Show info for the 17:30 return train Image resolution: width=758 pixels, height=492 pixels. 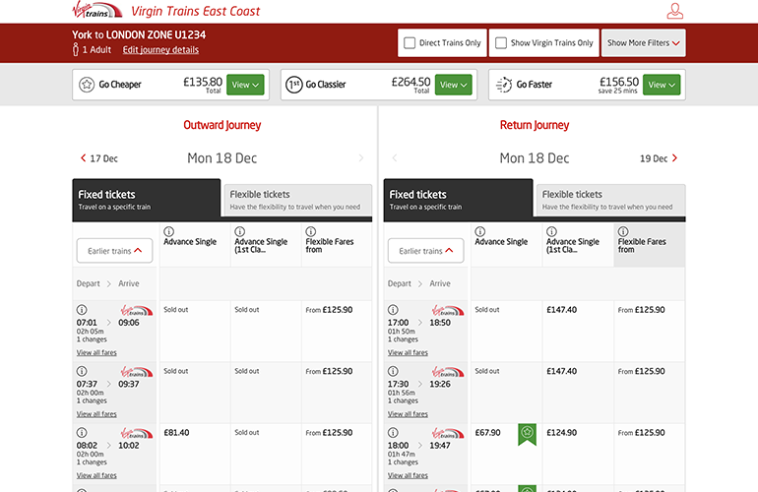click(393, 371)
